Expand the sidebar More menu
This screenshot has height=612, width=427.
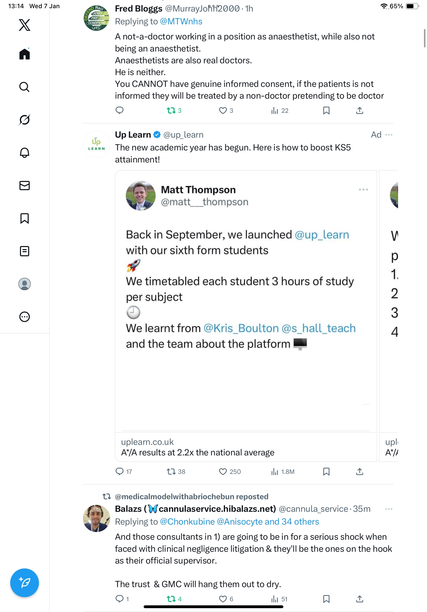(25, 317)
